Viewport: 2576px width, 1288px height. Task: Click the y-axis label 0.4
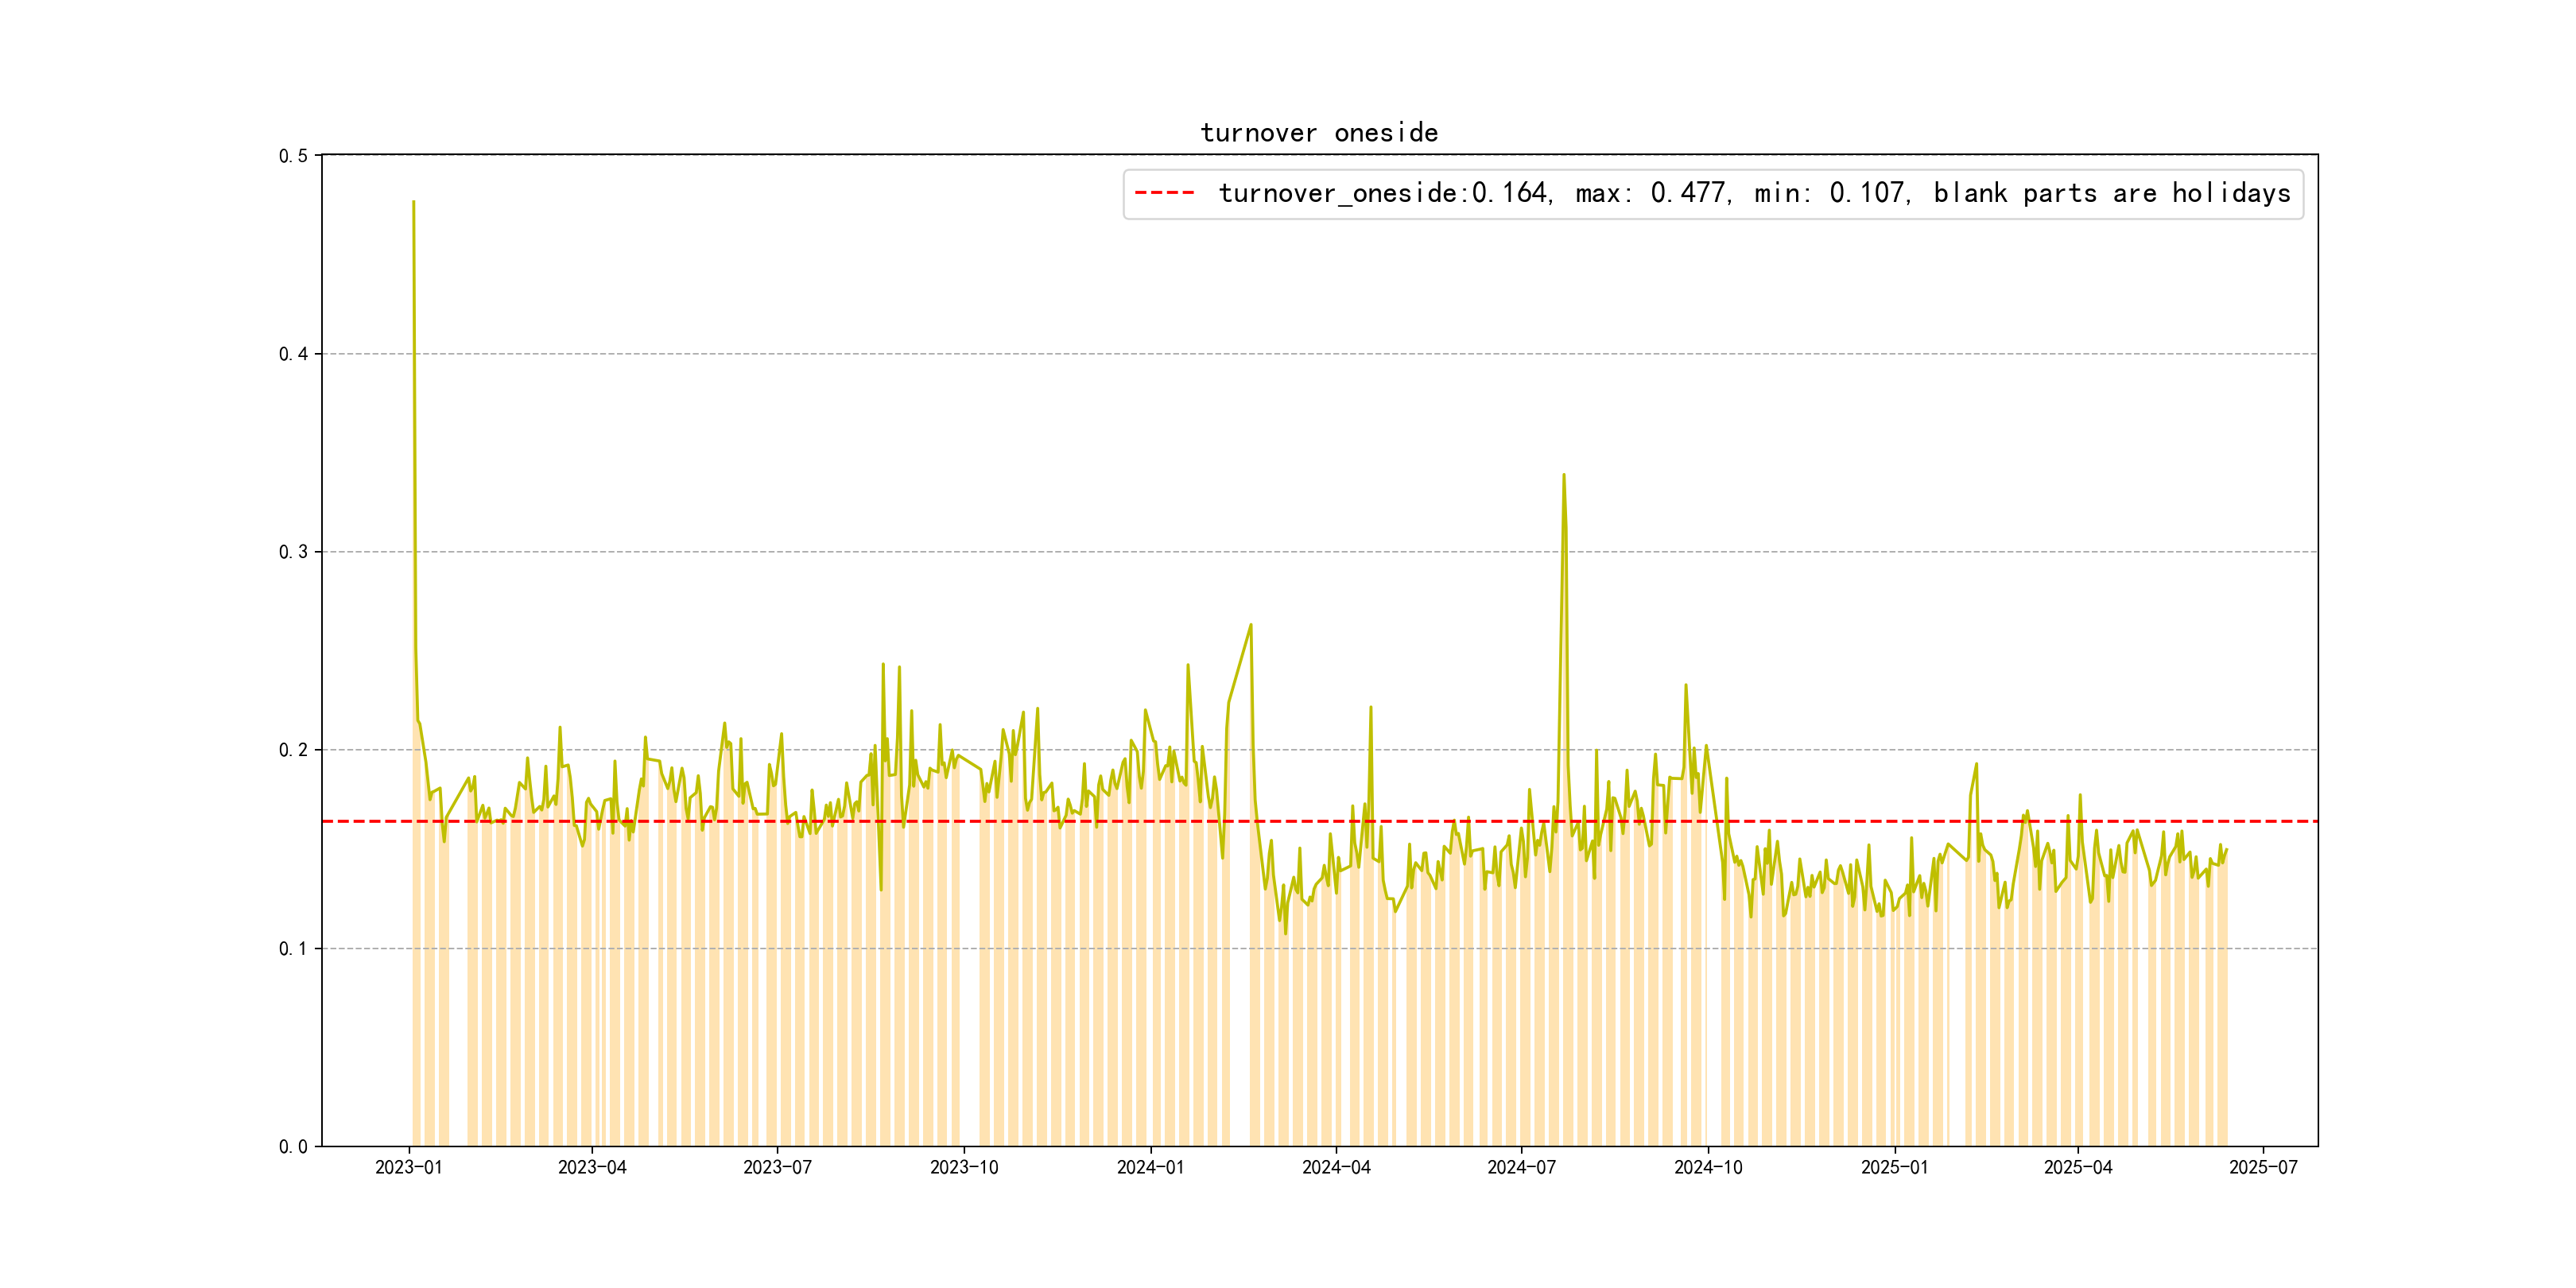click(x=293, y=354)
